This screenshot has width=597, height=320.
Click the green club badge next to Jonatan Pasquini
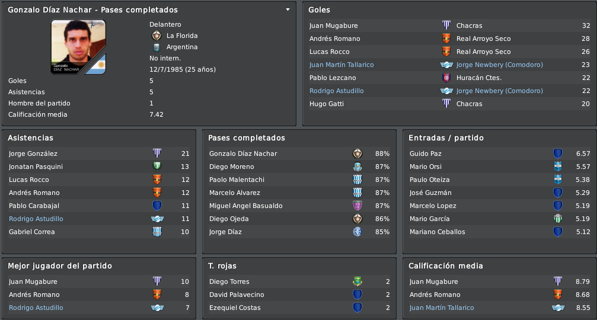[157, 167]
